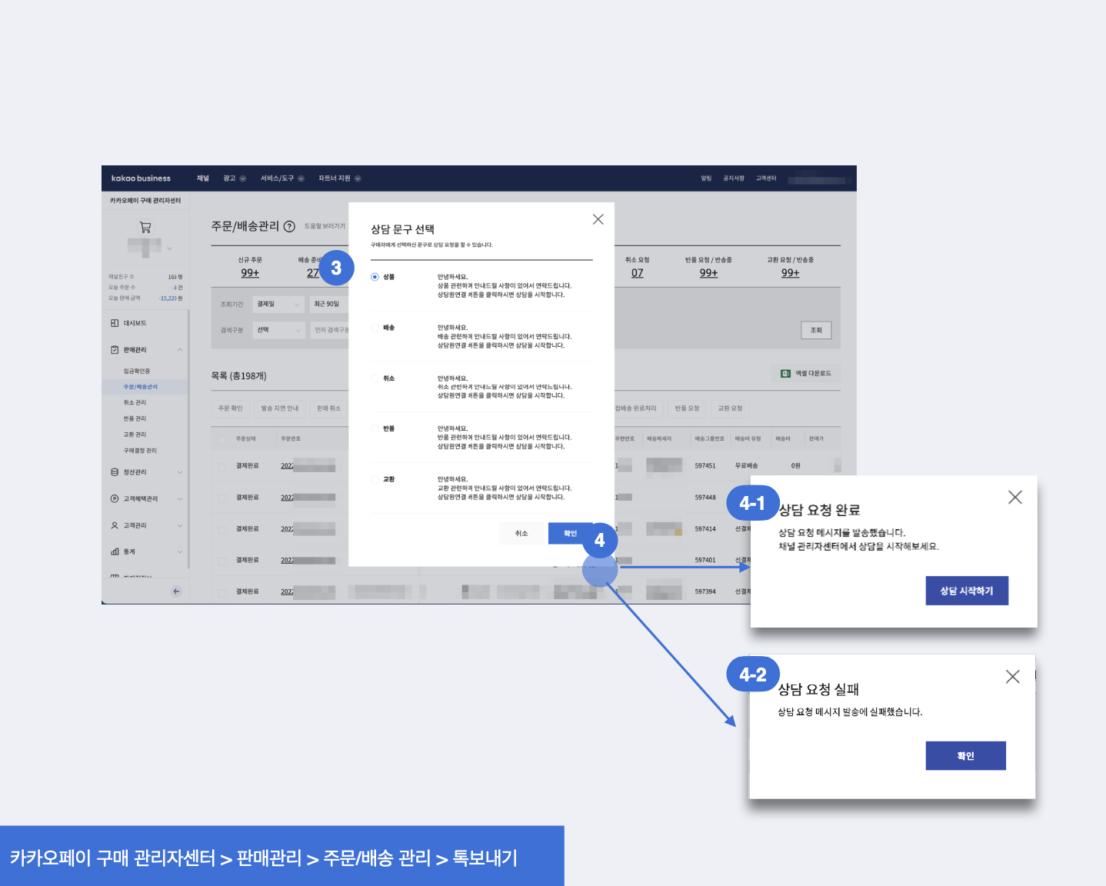
Task: Click 확인 in the 상담 문구 dialog
Action: click(570, 533)
